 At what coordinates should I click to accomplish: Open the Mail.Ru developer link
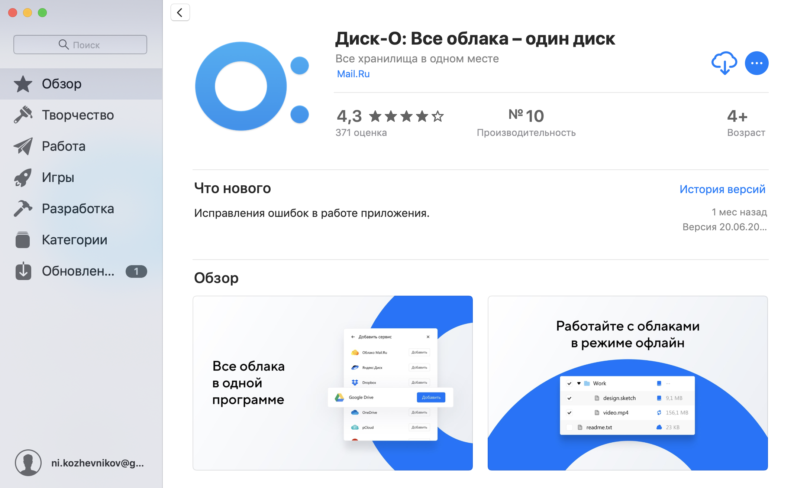click(x=353, y=74)
